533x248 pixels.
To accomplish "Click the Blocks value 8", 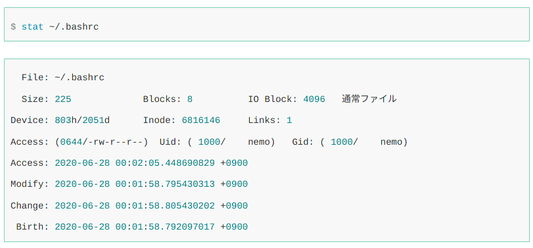I will pos(190,99).
